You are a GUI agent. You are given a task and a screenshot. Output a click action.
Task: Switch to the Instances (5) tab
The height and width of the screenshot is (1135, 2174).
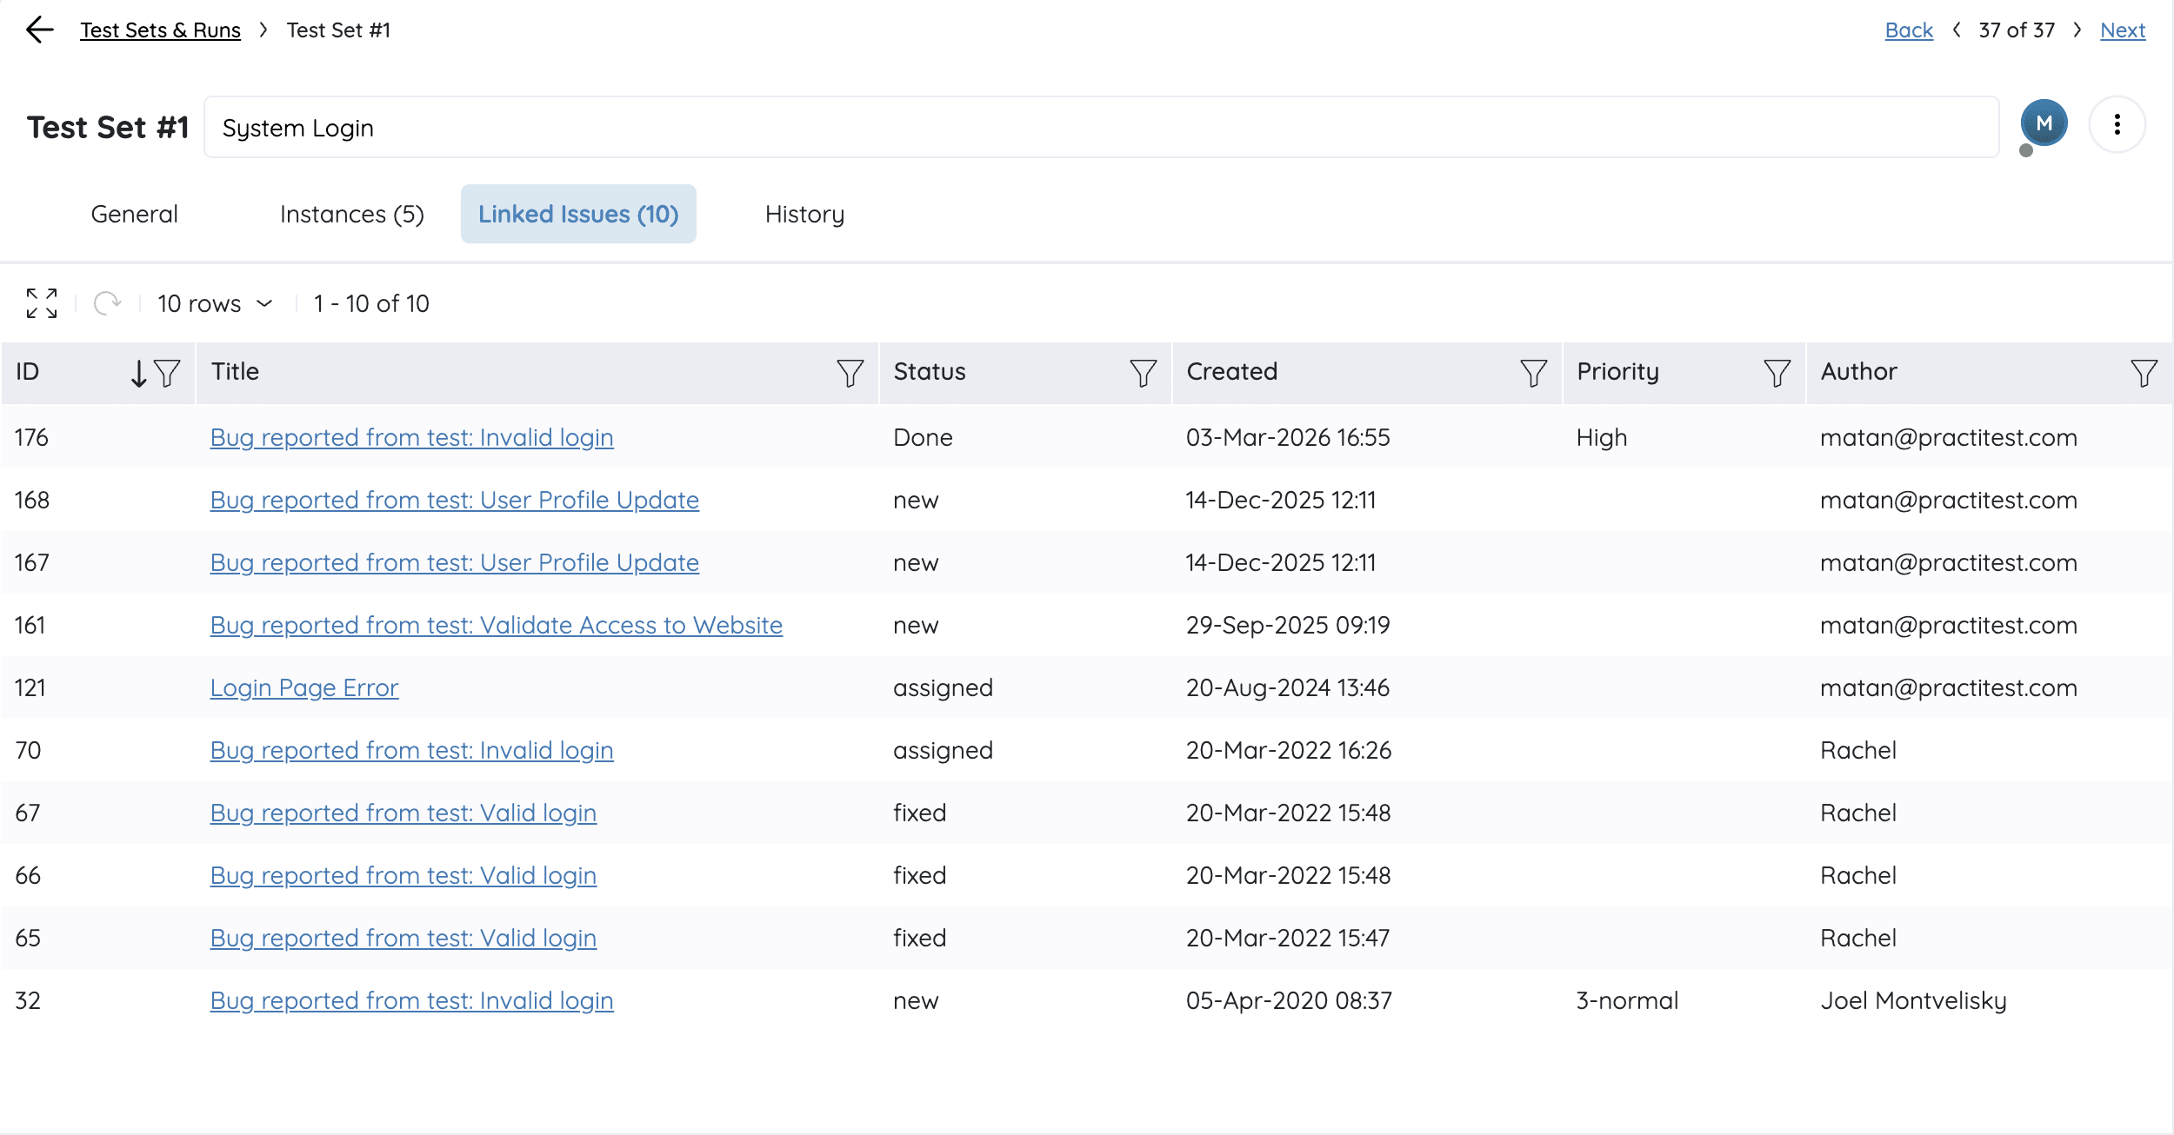point(352,214)
